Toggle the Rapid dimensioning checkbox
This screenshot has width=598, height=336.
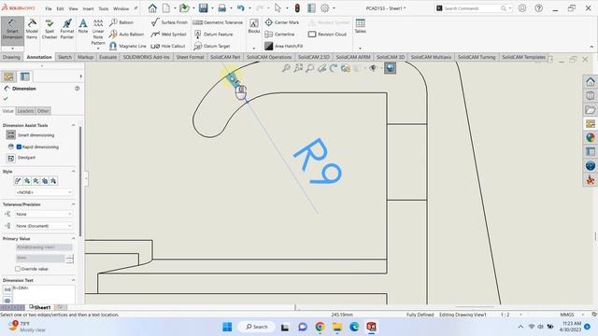coord(19,147)
